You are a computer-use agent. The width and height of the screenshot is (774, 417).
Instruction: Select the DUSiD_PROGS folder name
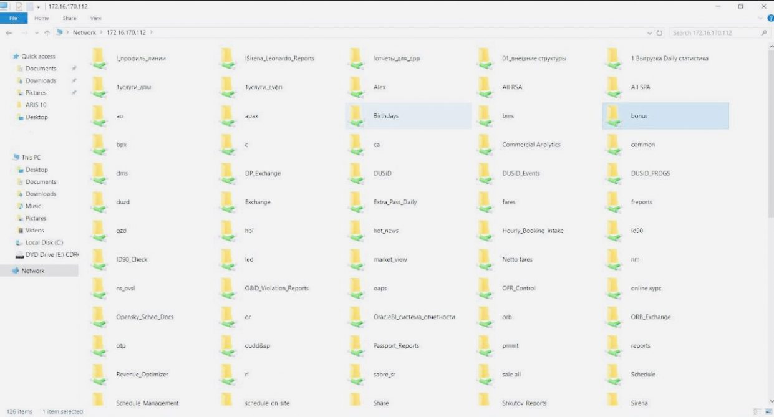click(651, 173)
